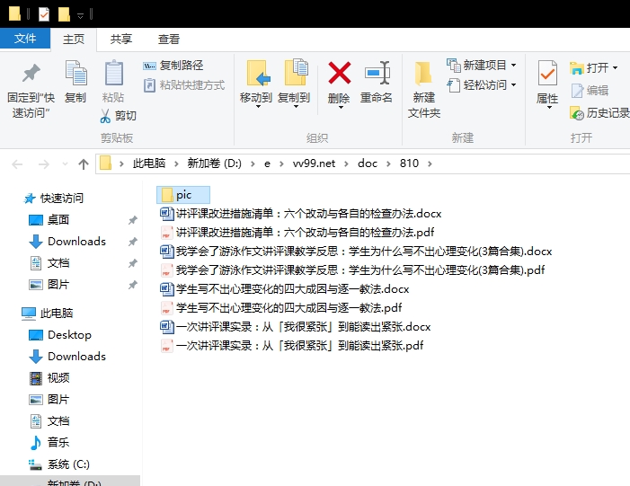630x486 pixels.
Task: Select the pic folder
Action: [x=182, y=195]
